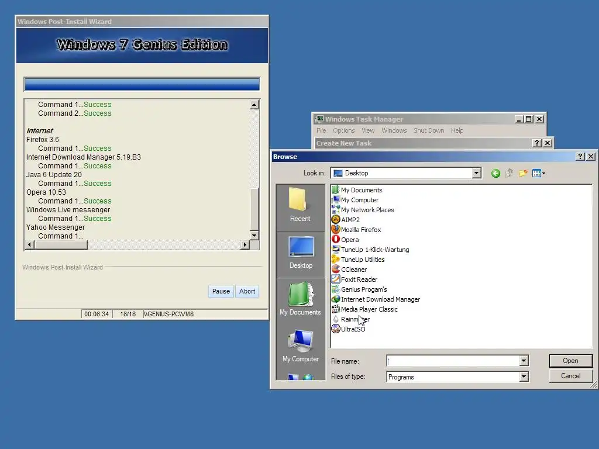599x449 pixels.
Task: Open Windows menu in Task Manager
Action: [394, 130]
